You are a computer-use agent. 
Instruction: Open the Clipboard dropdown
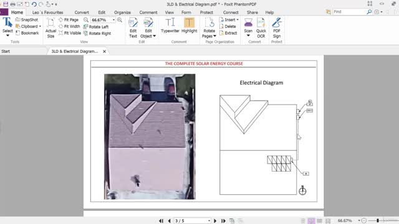tap(40, 26)
